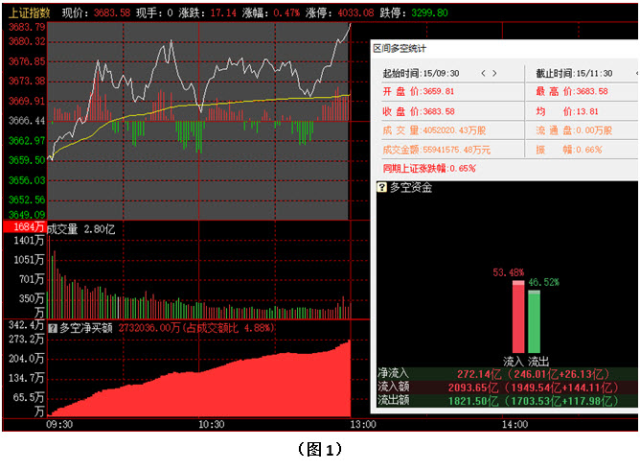Click the 342.4万 net-buy axis label
Viewport: 640px width, 470px height.
[x=27, y=325]
